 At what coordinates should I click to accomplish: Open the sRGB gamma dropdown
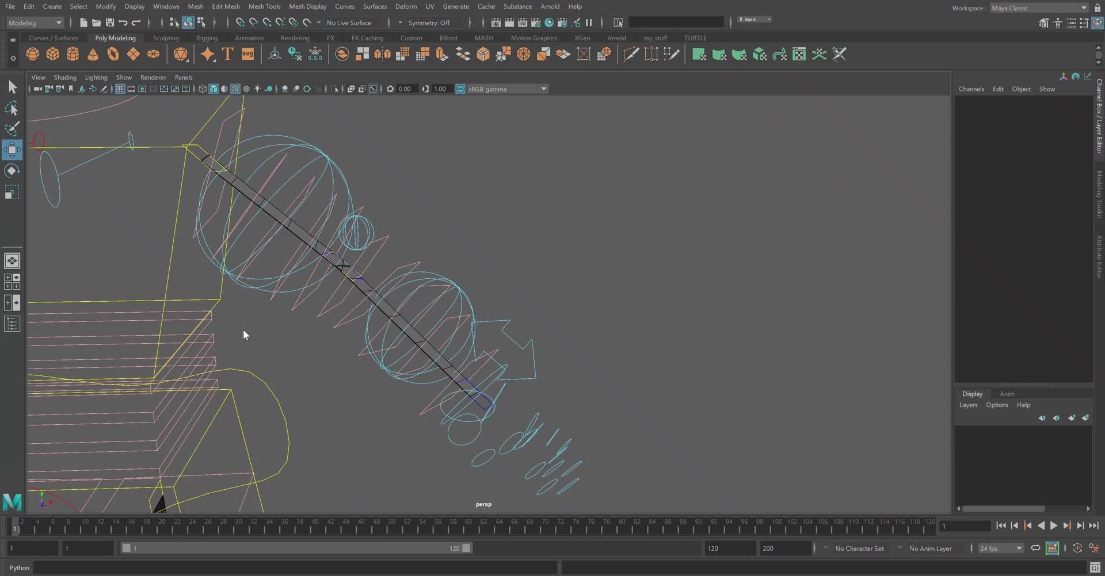coord(543,89)
